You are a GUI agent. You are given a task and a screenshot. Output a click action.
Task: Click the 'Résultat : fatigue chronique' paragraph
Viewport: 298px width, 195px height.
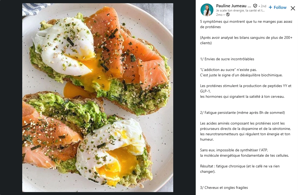pyautogui.click(x=240, y=169)
